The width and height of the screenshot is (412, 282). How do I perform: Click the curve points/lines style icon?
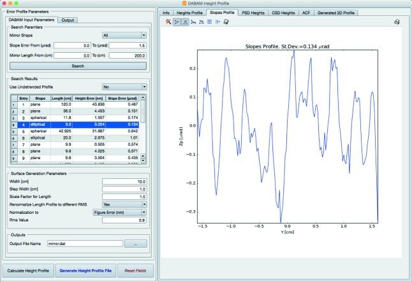point(217,22)
